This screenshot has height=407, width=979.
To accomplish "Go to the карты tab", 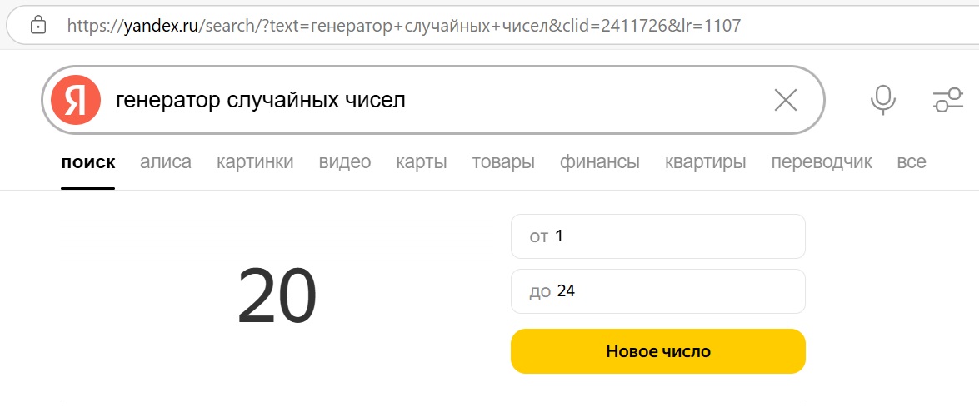I will [422, 162].
